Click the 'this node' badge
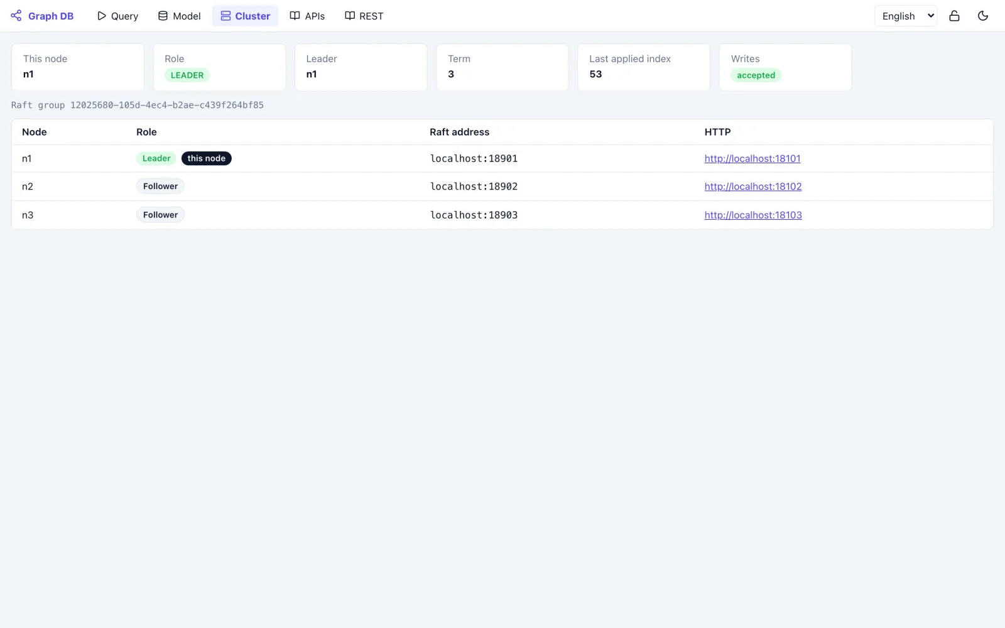Image resolution: width=1005 pixels, height=628 pixels. [207, 158]
